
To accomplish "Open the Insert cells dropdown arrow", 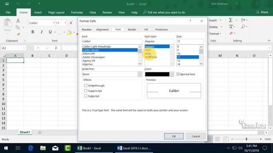I will [x=221, y=20].
